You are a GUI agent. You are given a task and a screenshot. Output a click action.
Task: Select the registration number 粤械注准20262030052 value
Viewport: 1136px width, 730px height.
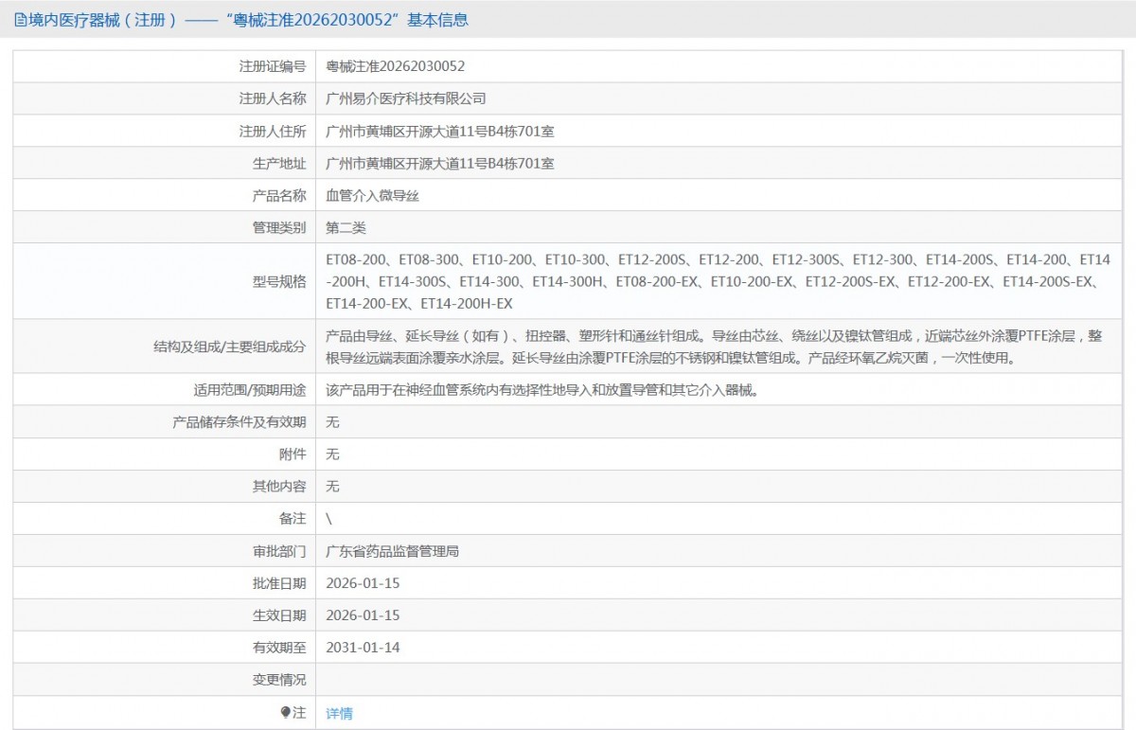395,66
